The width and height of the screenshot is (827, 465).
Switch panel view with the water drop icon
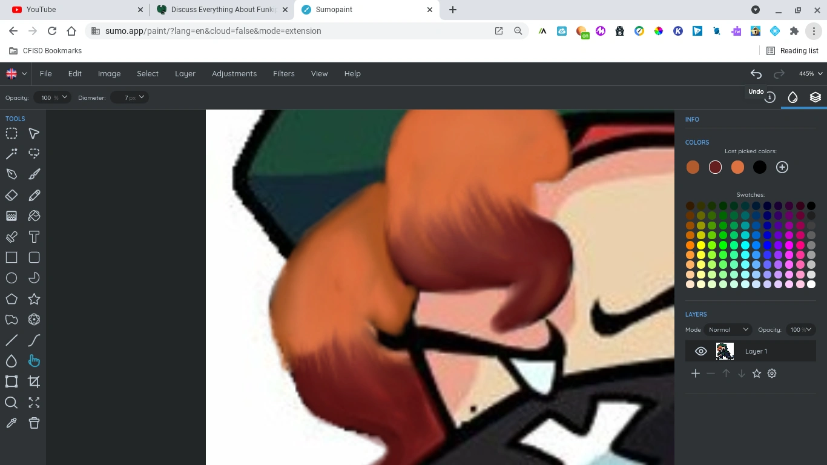pyautogui.click(x=792, y=97)
